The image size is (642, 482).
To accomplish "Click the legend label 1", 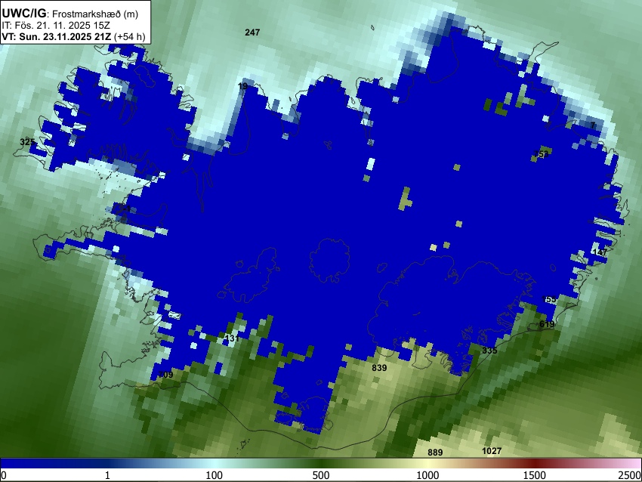I will tap(107, 475).
